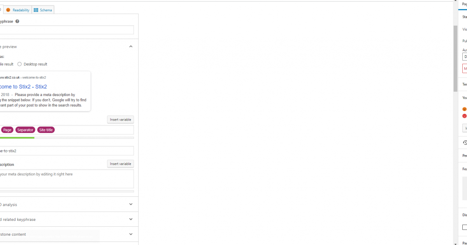
Task: Click Insert variable for meta description
Action: coord(120,164)
